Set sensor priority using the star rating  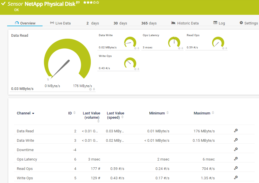coord(91,3)
